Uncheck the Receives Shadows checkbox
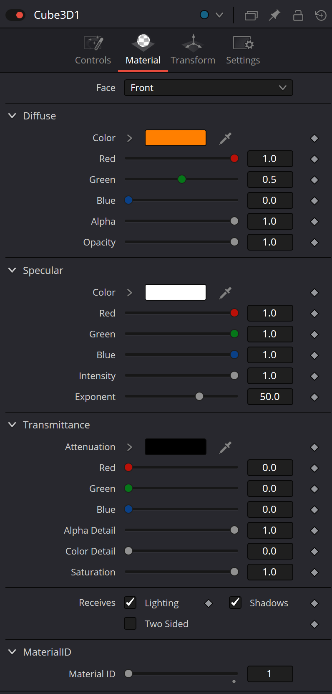This screenshot has width=332, height=694. point(235,603)
